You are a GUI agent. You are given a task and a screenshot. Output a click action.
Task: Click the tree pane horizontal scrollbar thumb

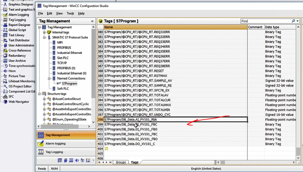pos(60,126)
